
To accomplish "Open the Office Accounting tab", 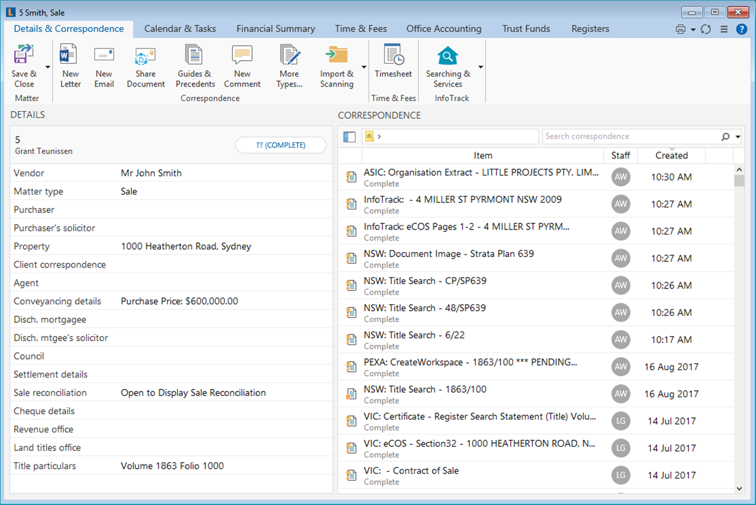I will (444, 29).
